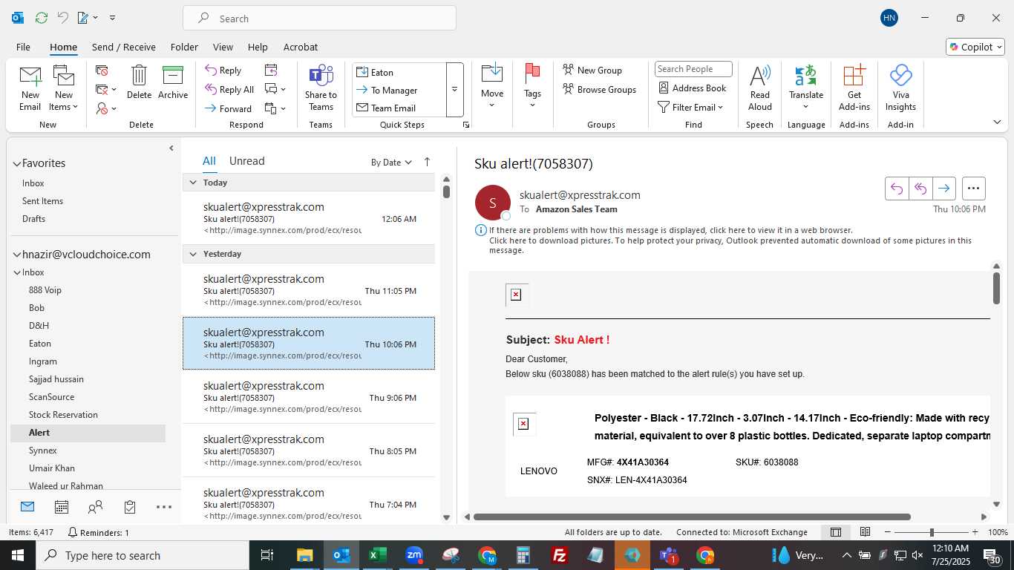Share the email to Teams
This screenshot has width=1014, height=570.
(321, 88)
